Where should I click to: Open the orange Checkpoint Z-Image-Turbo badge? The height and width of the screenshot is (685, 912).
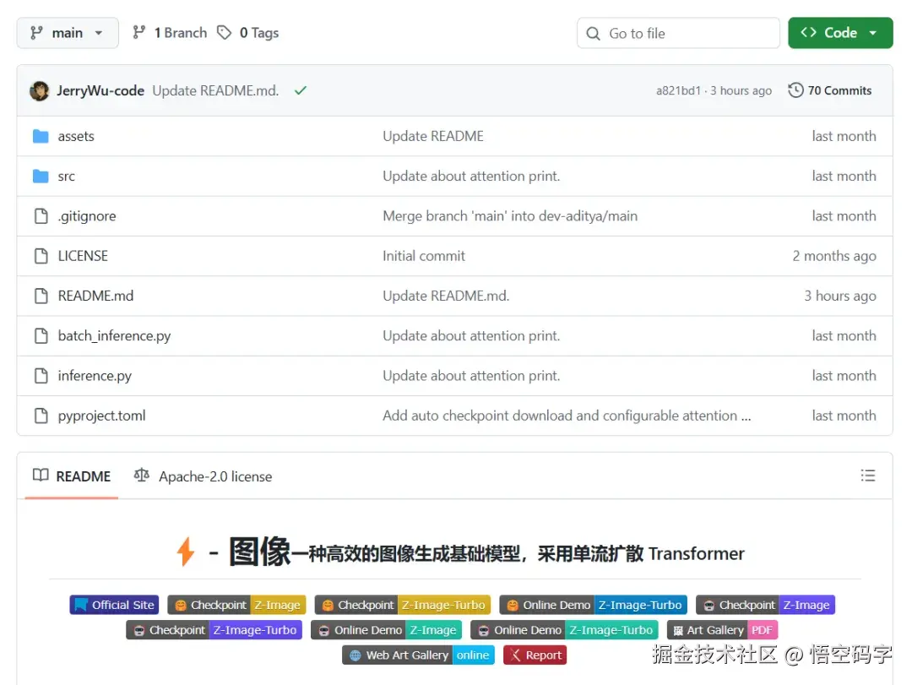tap(403, 605)
